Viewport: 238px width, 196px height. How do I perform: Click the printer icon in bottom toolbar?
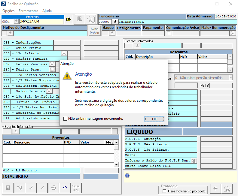coord(53,188)
